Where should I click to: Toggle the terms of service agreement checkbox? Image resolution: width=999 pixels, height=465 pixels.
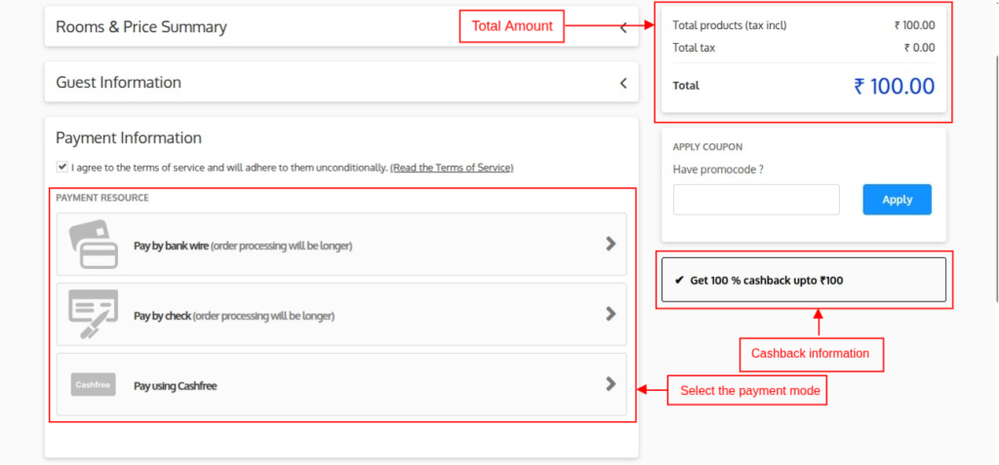click(x=62, y=167)
